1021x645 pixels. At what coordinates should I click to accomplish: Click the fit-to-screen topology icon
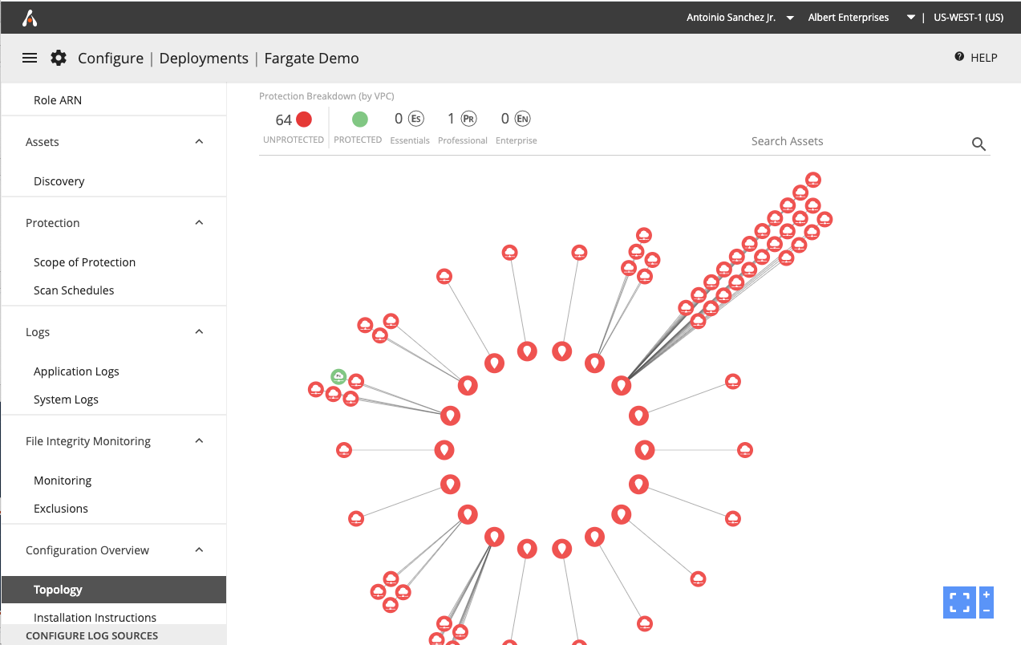point(960,602)
